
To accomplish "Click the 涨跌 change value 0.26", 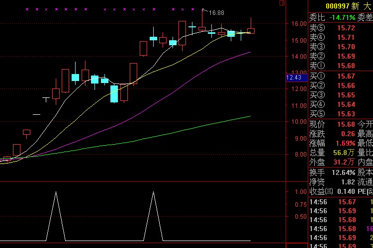I will (348, 134).
